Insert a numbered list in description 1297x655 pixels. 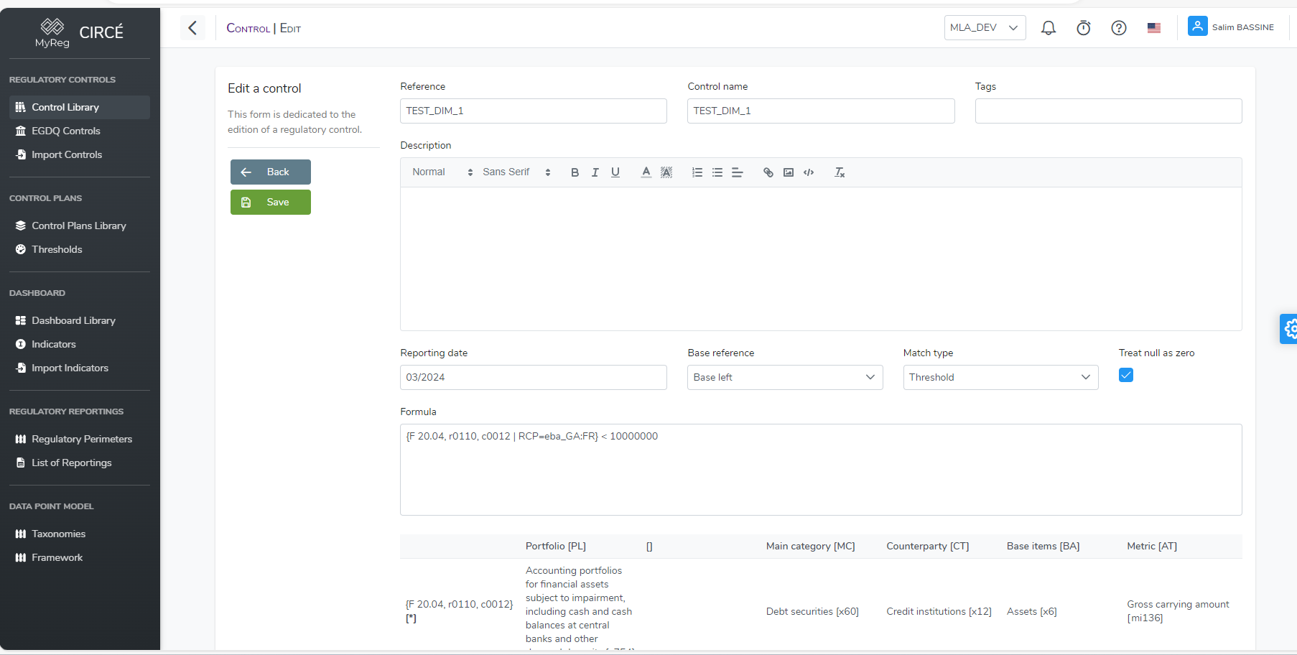coord(697,172)
